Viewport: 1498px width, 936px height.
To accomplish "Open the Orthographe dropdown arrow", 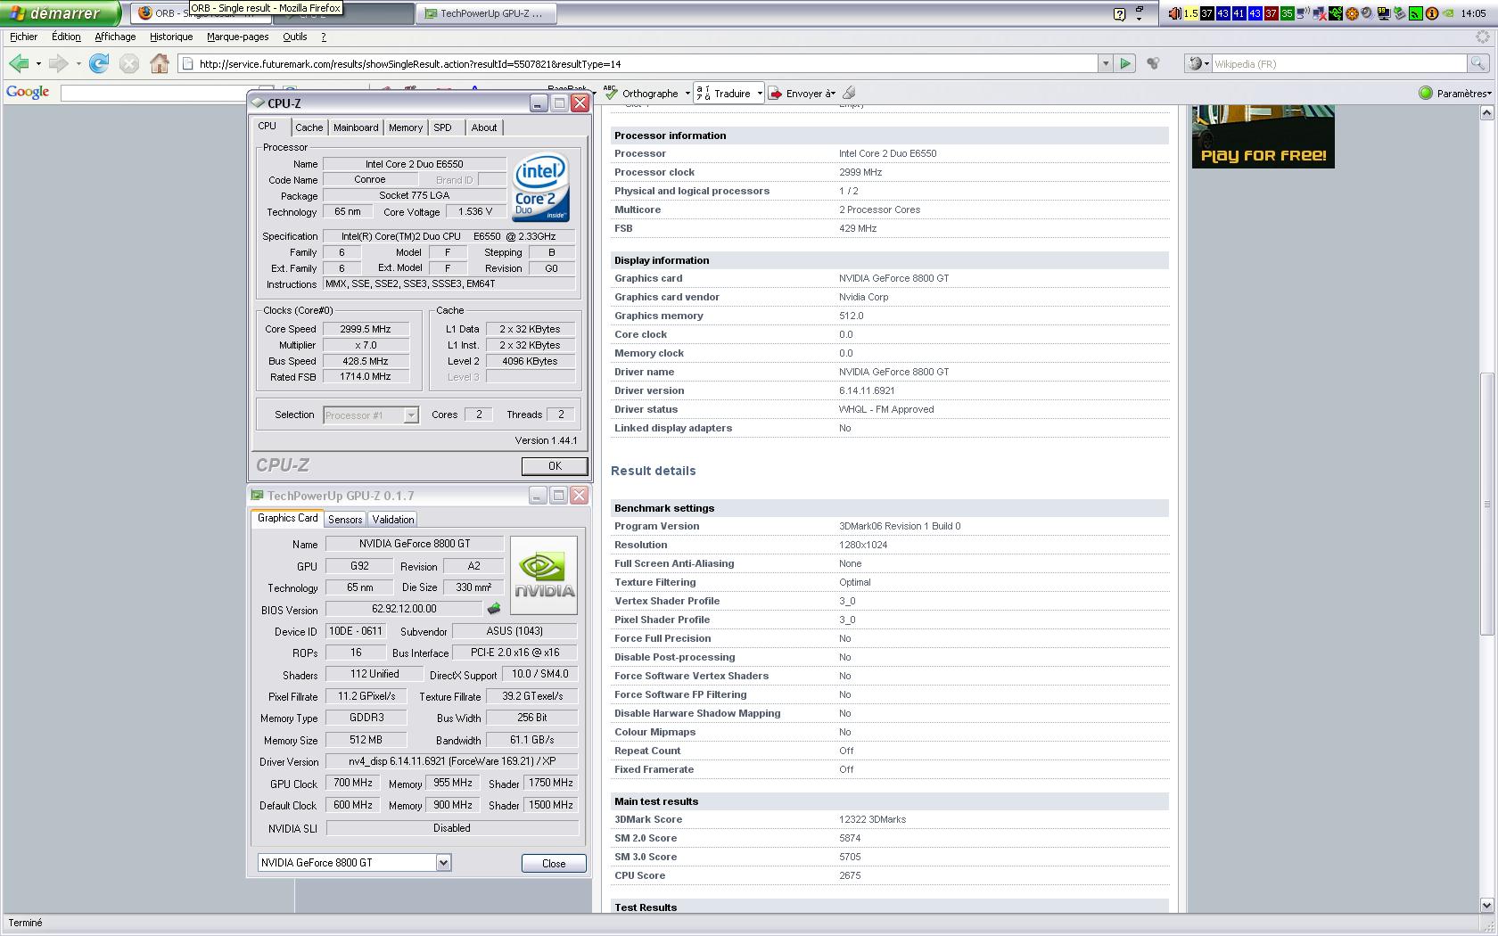I will click(x=687, y=94).
